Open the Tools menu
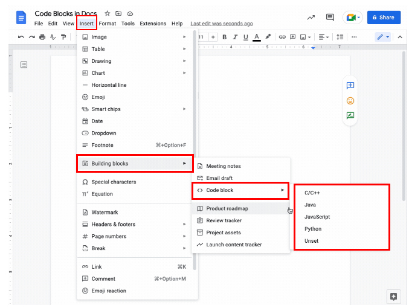The height and width of the screenshot is (308, 409). point(128,24)
